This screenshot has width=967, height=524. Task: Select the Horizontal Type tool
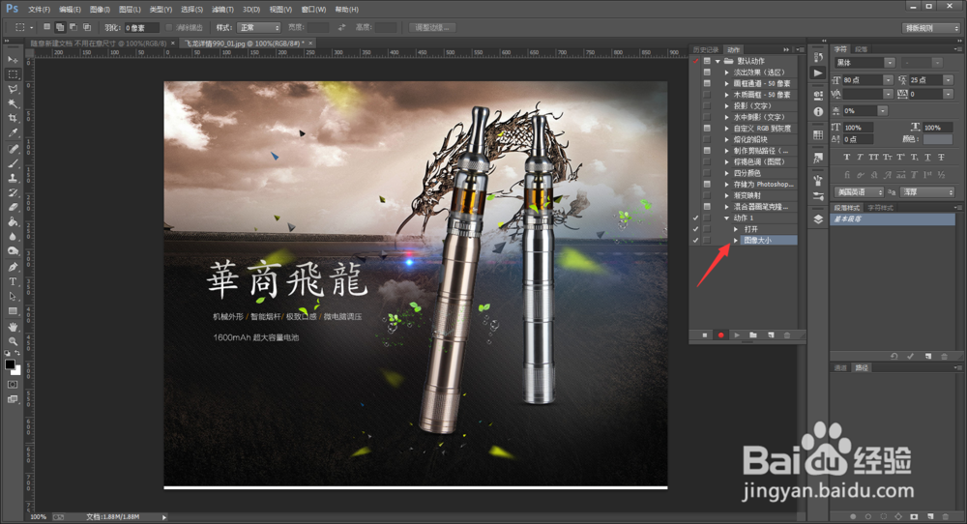click(x=13, y=281)
